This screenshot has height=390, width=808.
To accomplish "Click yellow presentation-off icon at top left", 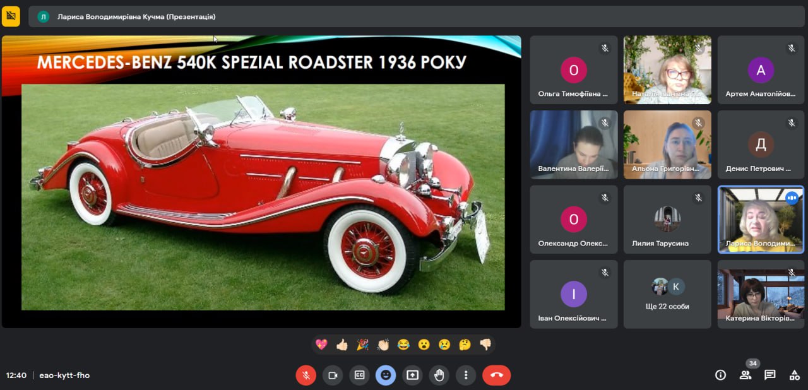I will pyautogui.click(x=11, y=16).
